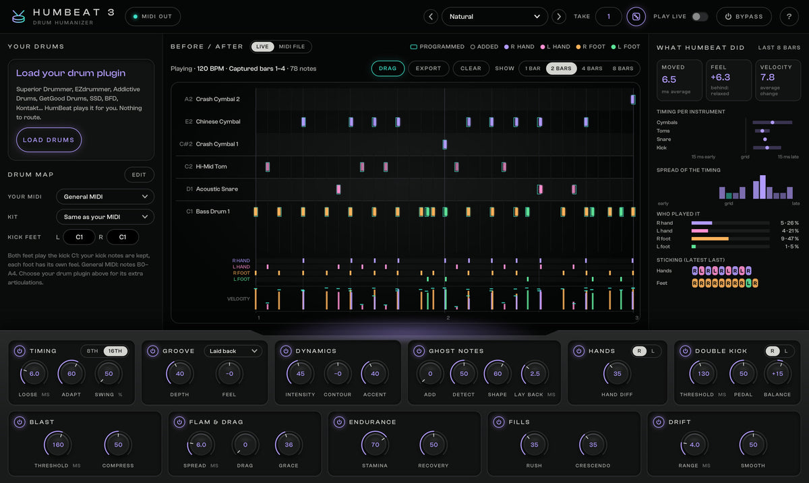Viewport: 809px width, 483px height.
Task: Click the Velocity 7.8 stat card
Action: coord(778,80)
